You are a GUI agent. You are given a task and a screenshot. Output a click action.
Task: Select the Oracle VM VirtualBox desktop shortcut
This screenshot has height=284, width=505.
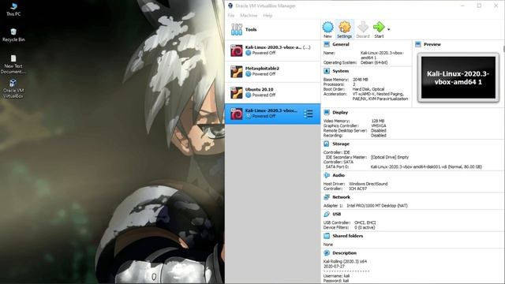coord(13,88)
